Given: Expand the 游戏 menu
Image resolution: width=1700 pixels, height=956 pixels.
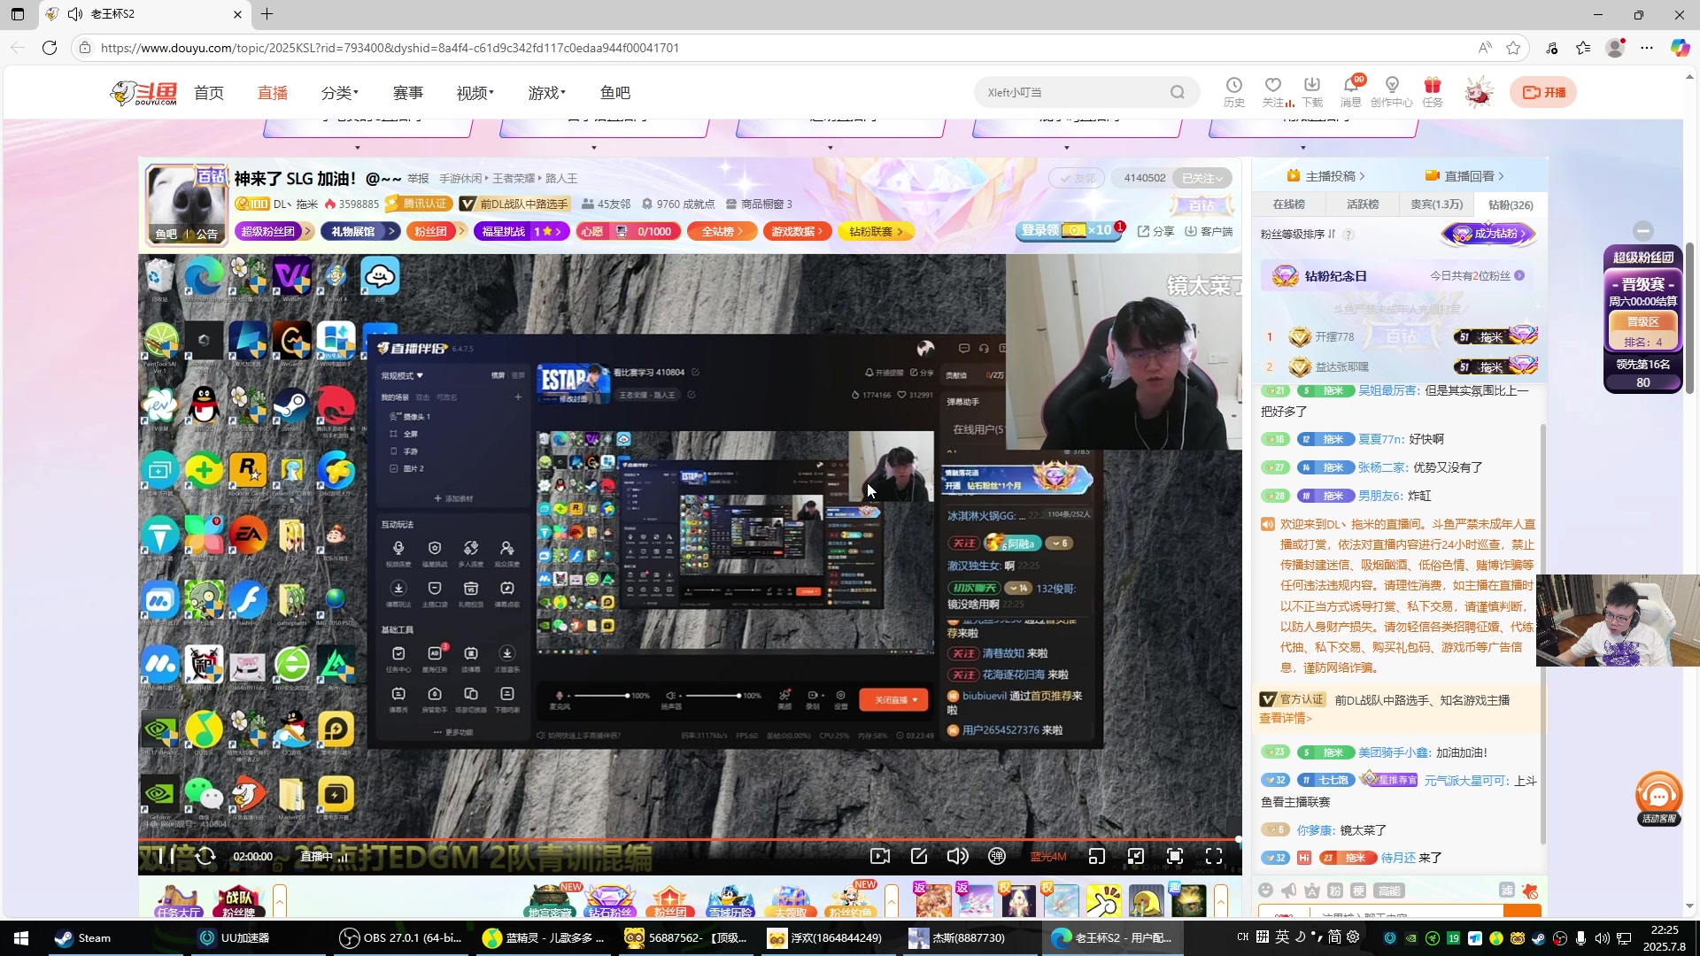Looking at the screenshot, I should [x=547, y=93].
